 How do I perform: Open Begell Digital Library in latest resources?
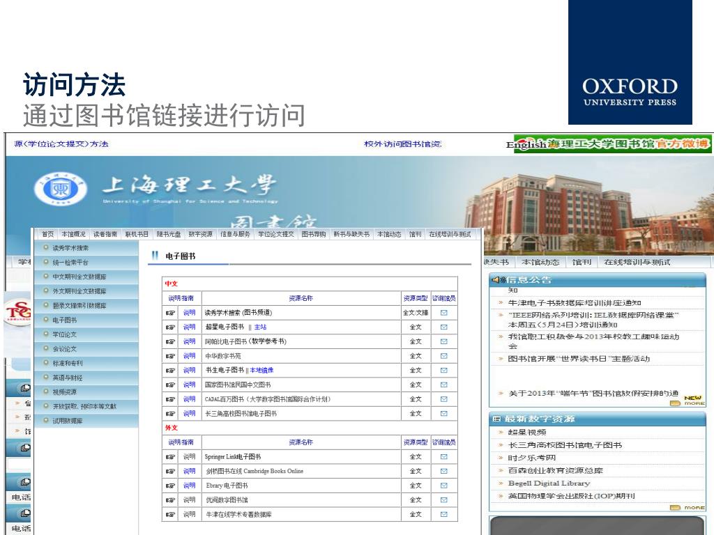click(549, 483)
